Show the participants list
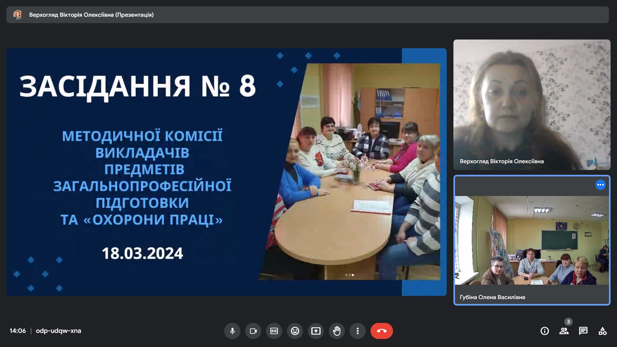This screenshot has width=617, height=347. (564, 331)
